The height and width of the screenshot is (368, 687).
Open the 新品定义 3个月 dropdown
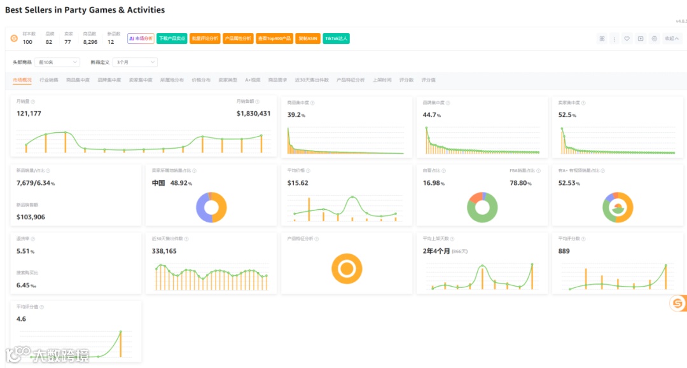coord(135,62)
